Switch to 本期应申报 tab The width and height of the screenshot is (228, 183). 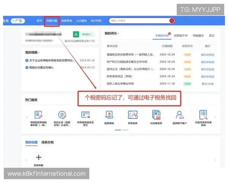(162, 35)
